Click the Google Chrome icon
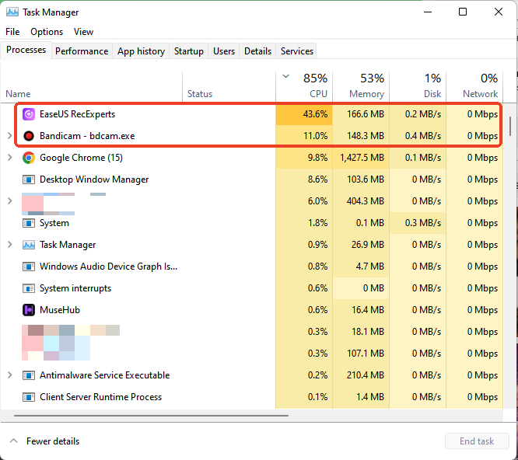Image resolution: width=518 pixels, height=460 pixels. tap(29, 158)
